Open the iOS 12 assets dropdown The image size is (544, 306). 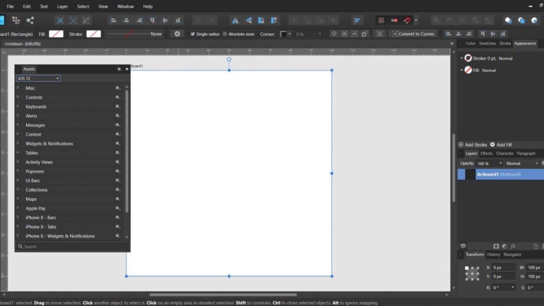(38, 78)
